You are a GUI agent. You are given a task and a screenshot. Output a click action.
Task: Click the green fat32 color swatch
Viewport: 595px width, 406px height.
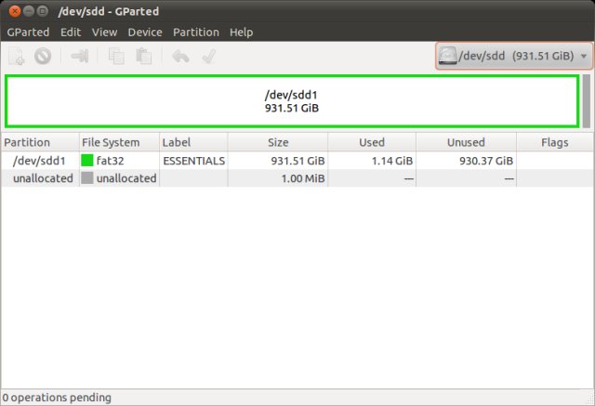[x=87, y=161]
